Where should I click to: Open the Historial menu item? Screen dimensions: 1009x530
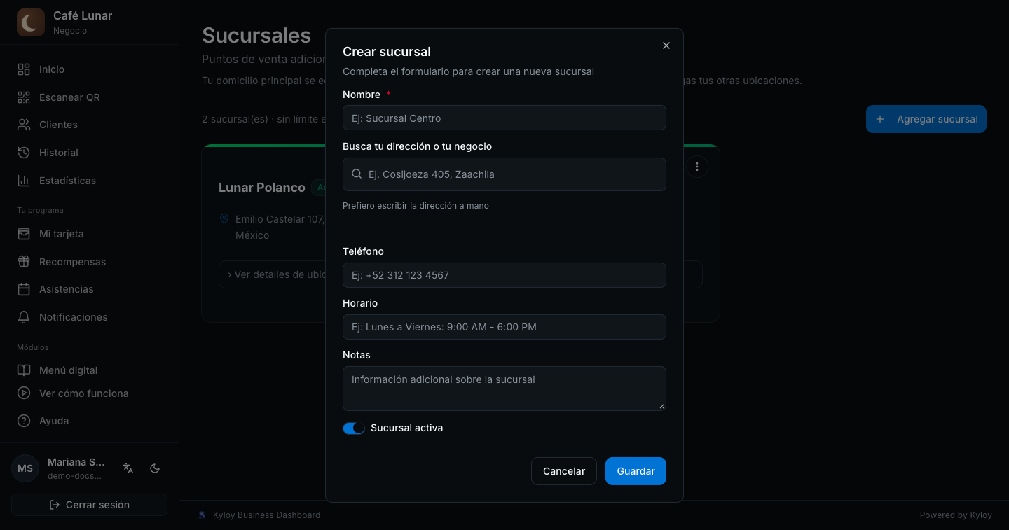point(89,153)
